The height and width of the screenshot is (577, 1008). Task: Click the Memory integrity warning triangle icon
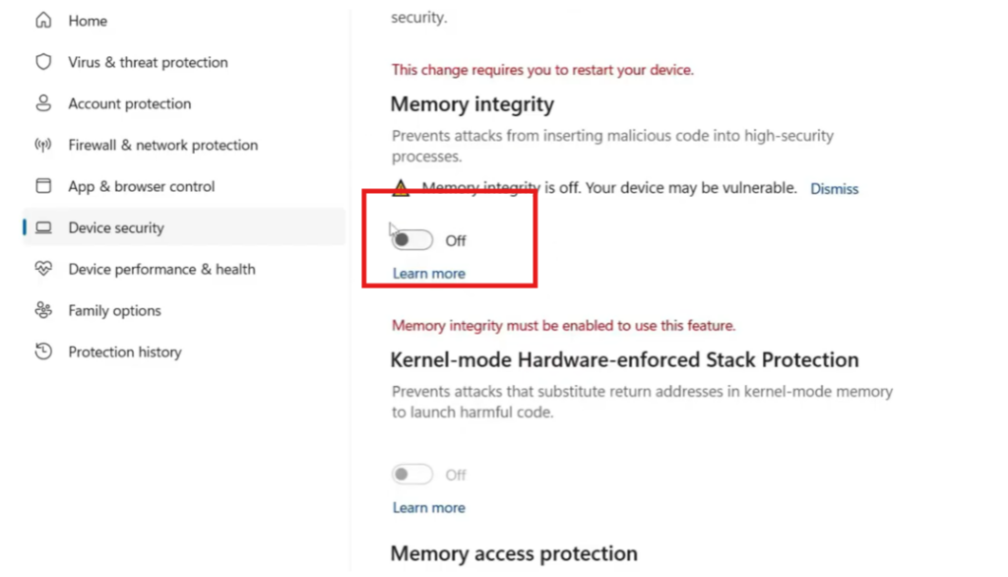pyautogui.click(x=401, y=187)
